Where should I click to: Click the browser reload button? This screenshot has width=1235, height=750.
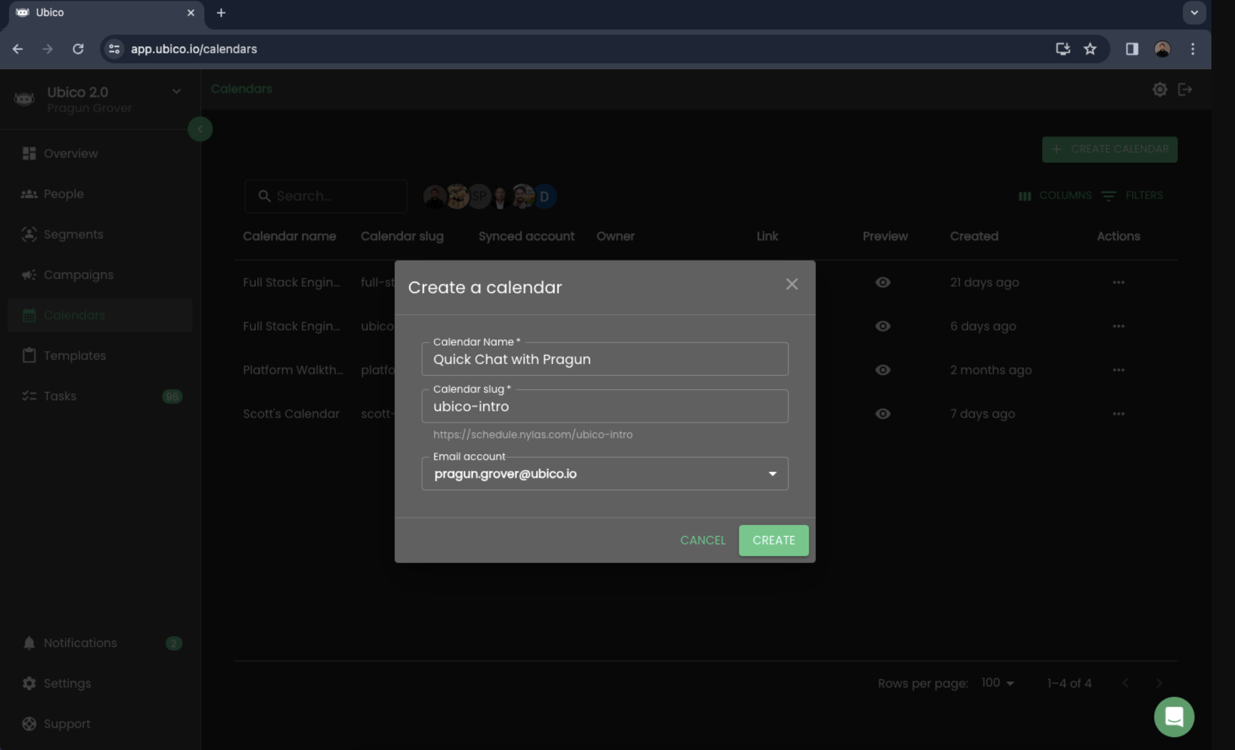[78, 49]
